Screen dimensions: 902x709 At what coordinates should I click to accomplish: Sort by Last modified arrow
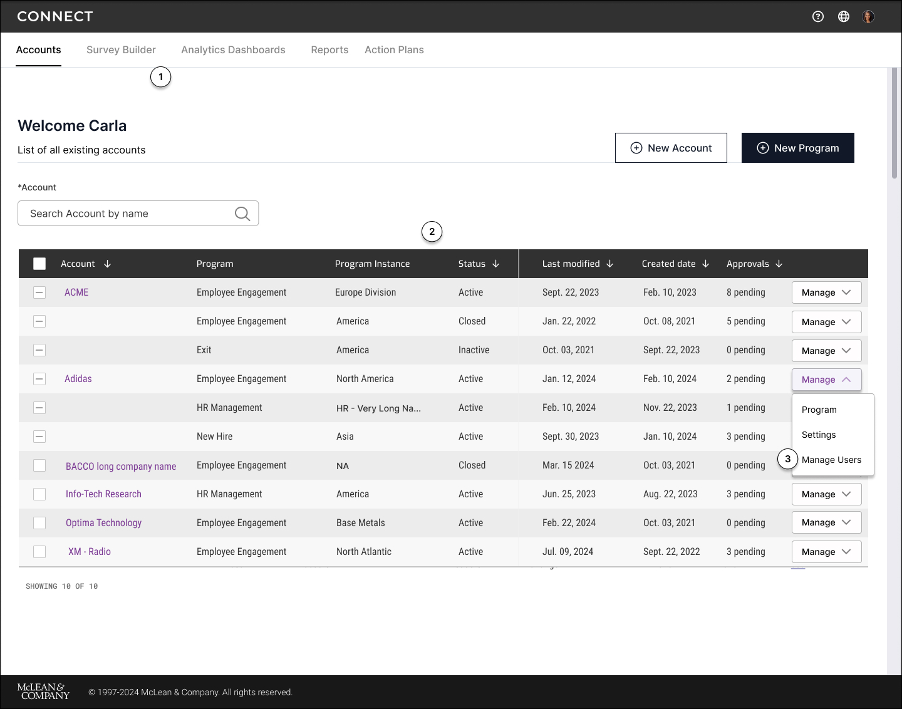point(610,264)
